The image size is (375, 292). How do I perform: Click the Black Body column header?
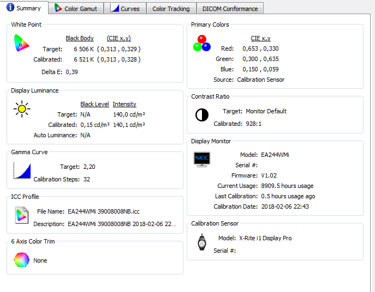pos(80,39)
